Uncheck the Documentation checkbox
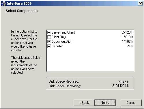This screenshot has width=144, height=109. tap(49, 42)
